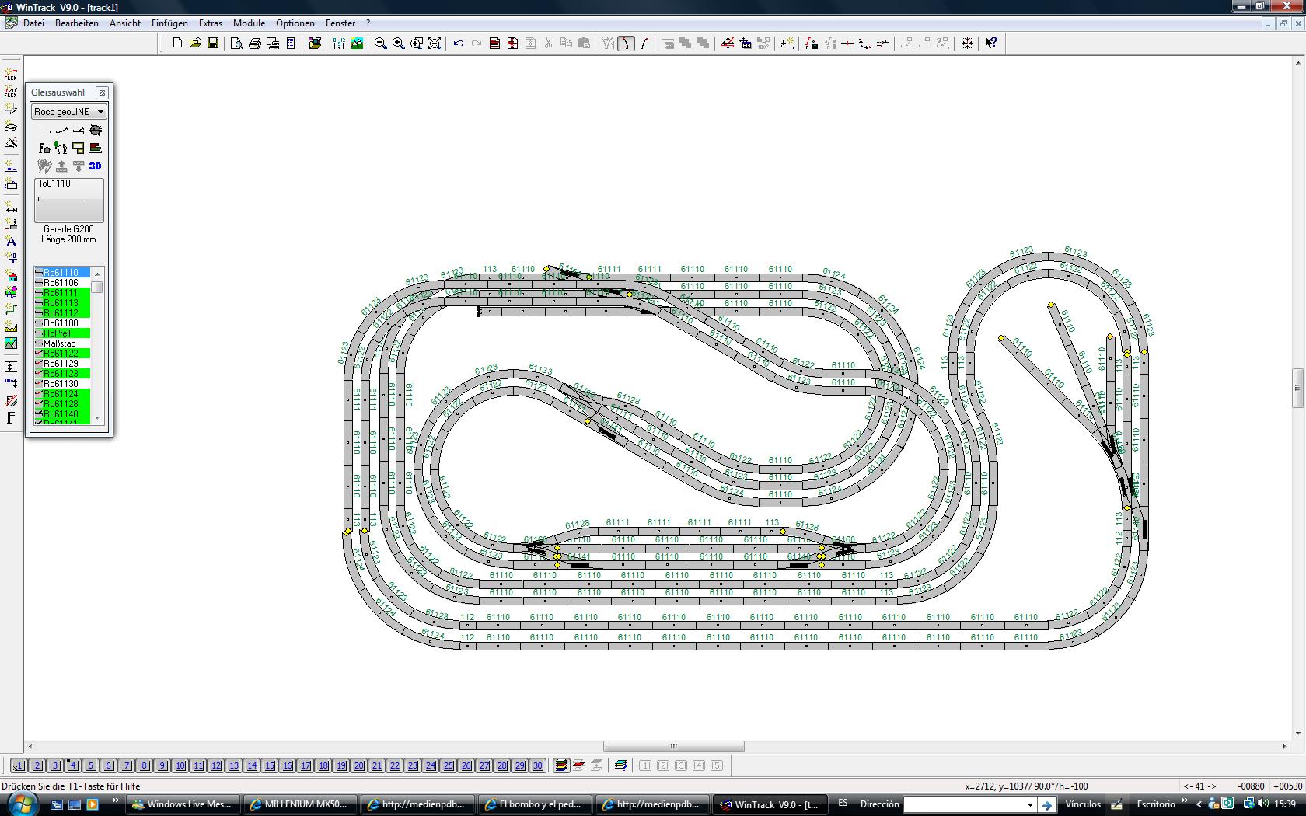Choose turnout track type icon in Gleisauswahl
Screen dimensions: 1306x816
[x=79, y=131]
